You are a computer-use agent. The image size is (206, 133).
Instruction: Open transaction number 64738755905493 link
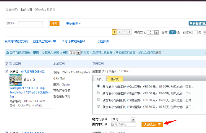pos(33,72)
